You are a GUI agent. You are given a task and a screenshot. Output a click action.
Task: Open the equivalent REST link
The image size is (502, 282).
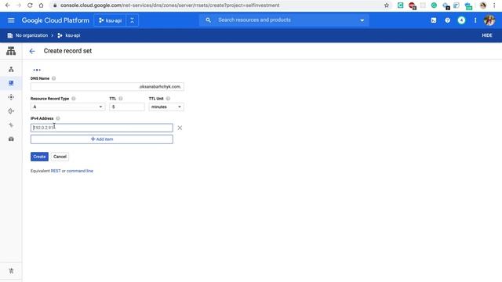point(56,171)
